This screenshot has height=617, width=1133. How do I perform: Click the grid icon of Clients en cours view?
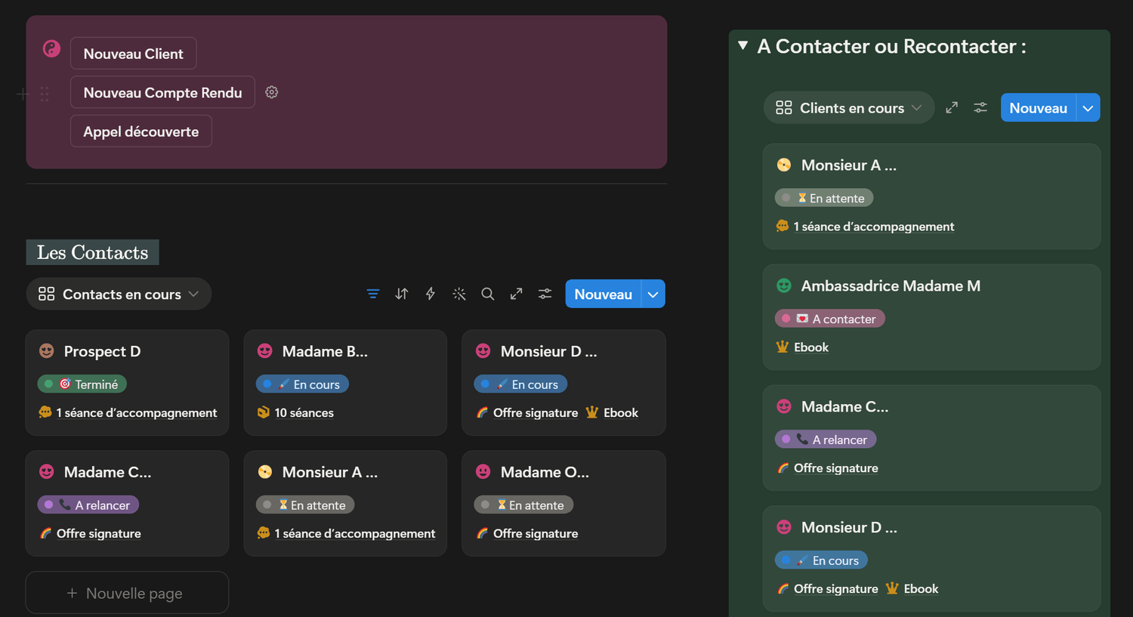(784, 107)
